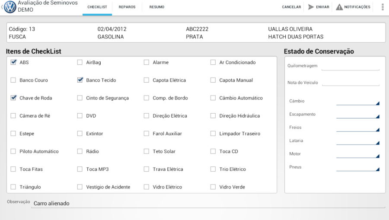Expand the Motor condition spinner
Image resolution: width=389 pixels, height=220 pixels.
[357, 154]
